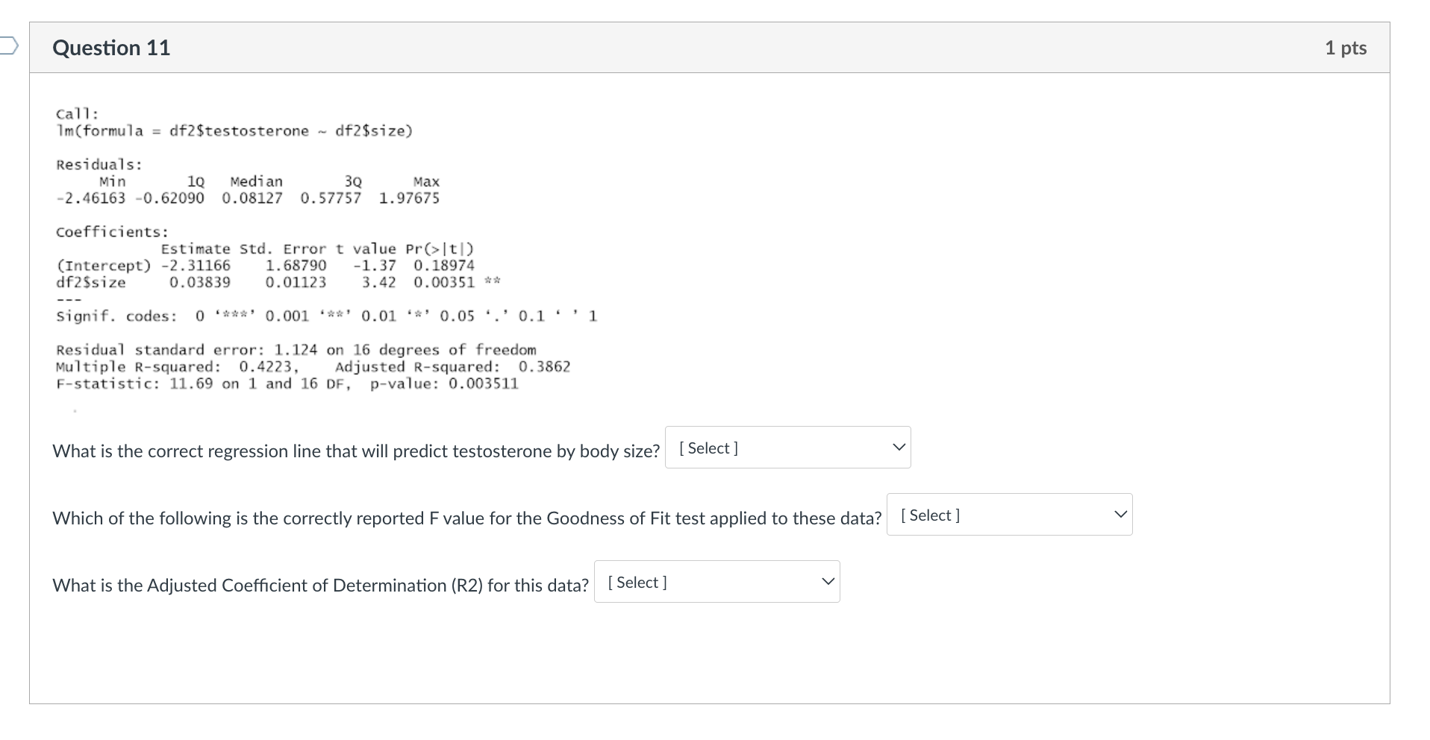Screen dimensions: 1430x740
Task: Click the regression line question text
Action: 355,451
